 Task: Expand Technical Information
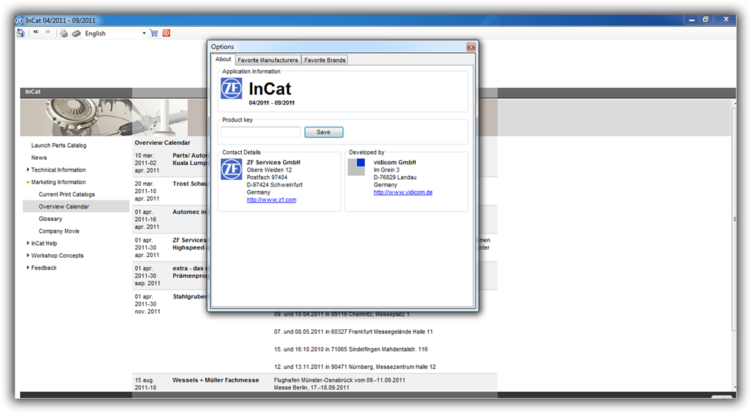pos(58,169)
